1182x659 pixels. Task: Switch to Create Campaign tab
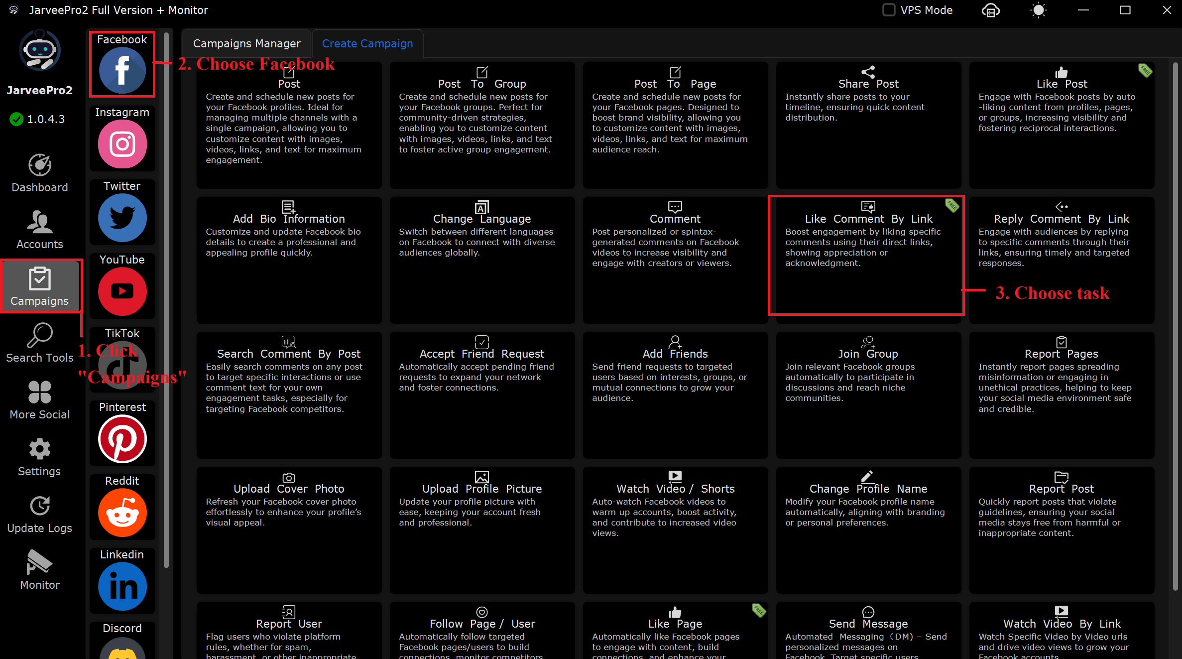367,43
